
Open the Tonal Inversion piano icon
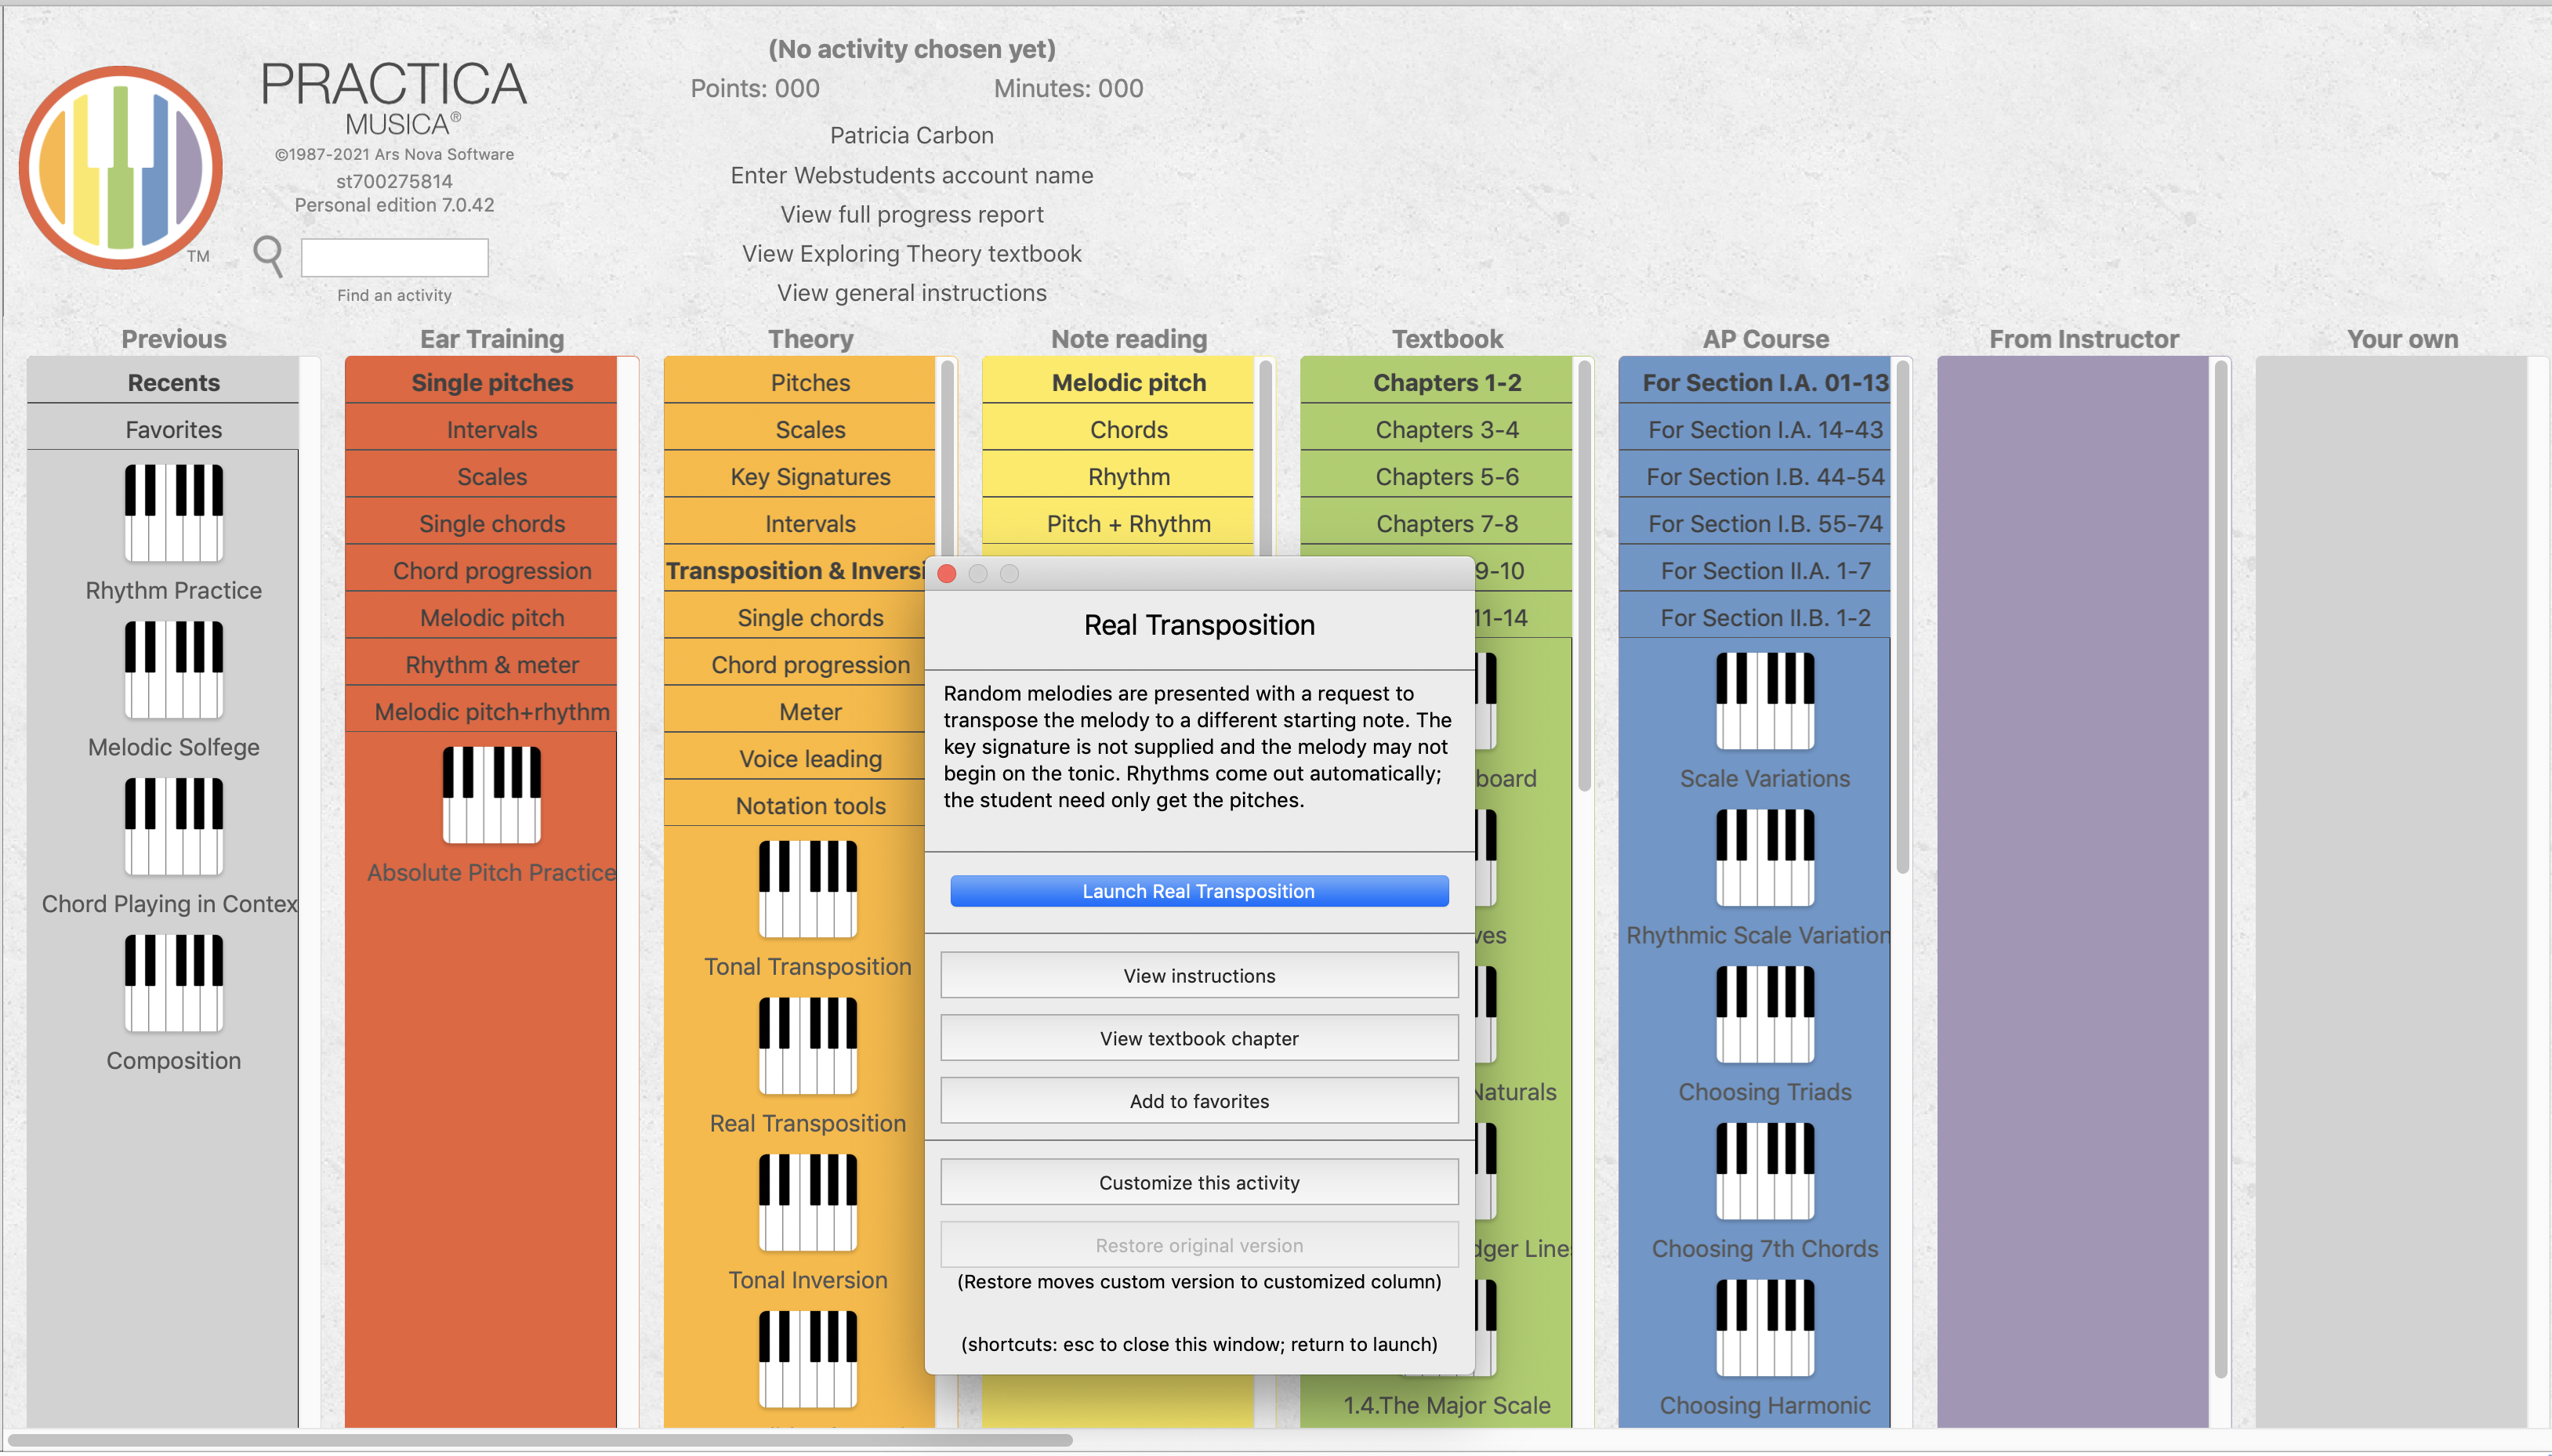tap(808, 1203)
